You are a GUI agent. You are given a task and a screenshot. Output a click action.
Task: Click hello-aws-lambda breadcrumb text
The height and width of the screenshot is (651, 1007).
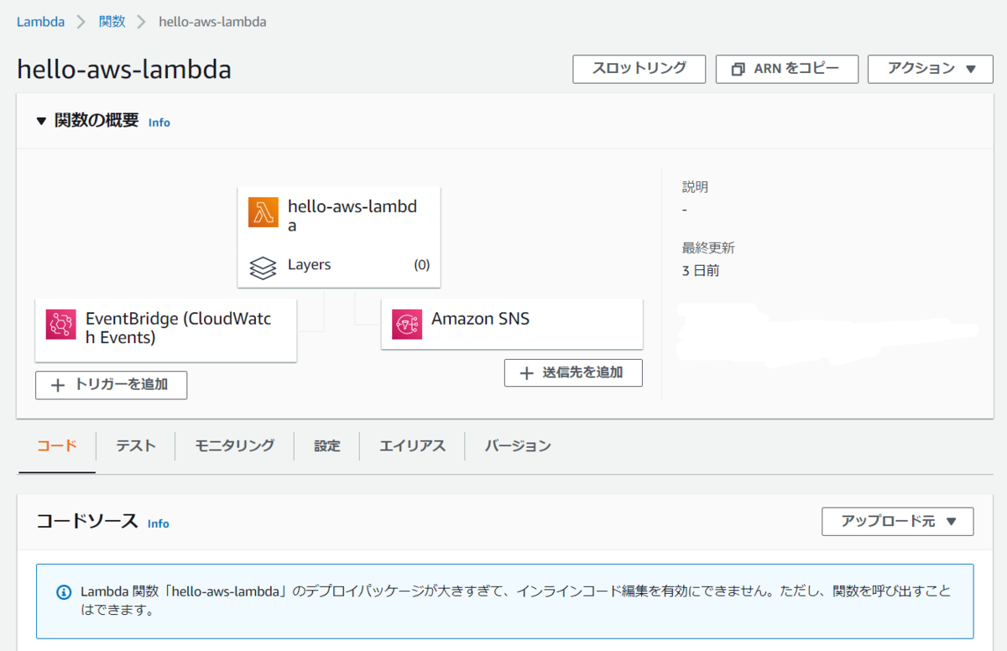point(212,22)
